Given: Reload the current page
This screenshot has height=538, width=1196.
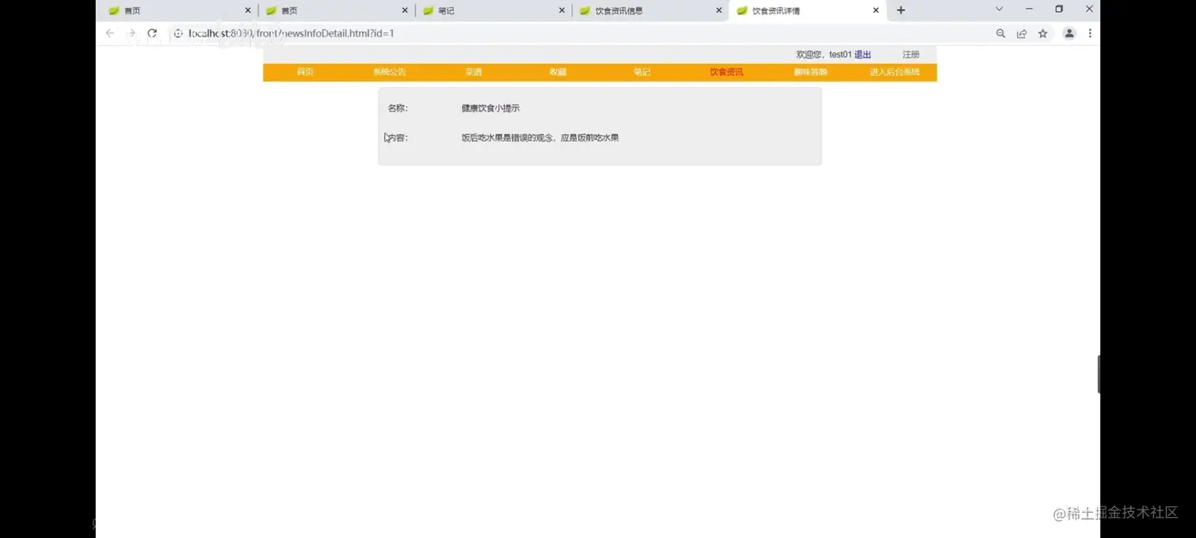Looking at the screenshot, I should (153, 33).
